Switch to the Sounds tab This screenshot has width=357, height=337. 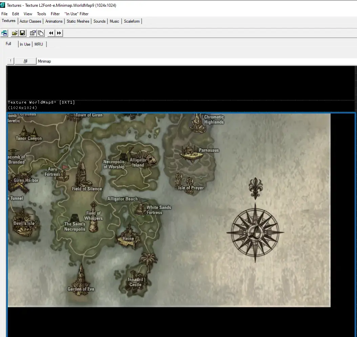pos(100,21)
